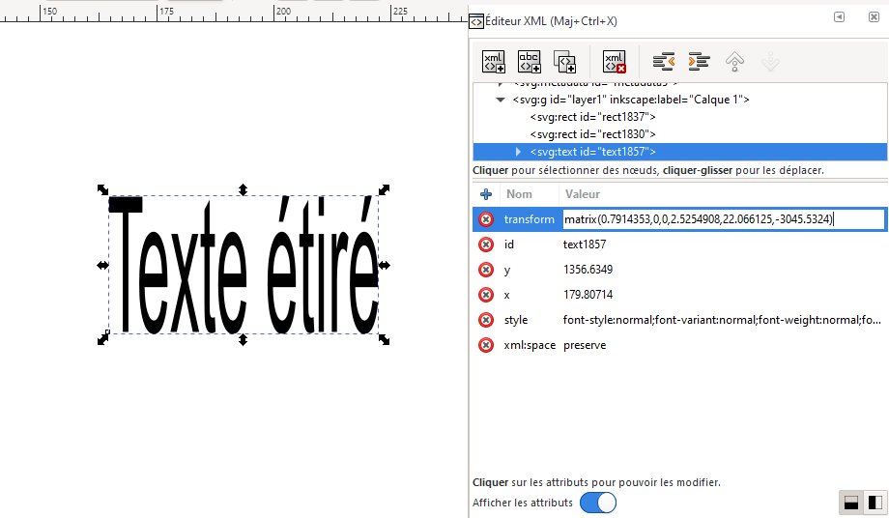Select the svg:rect rect1830 node
The height and width of the screenshot is (518, 889).
coord(592,134)
